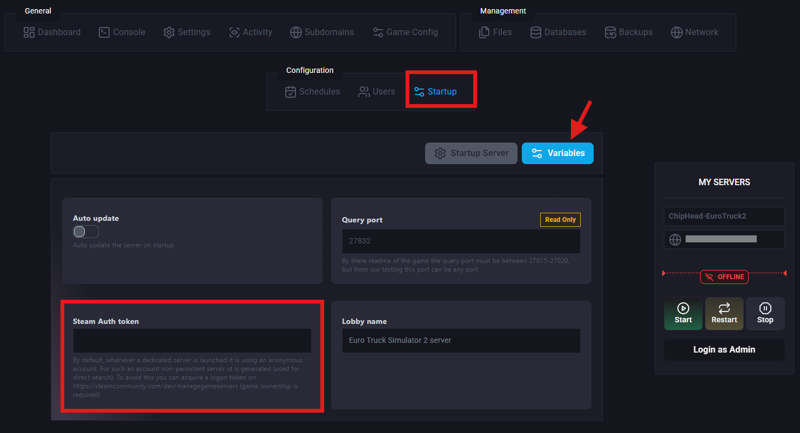Viewport: 800px width, 433px height.
Task: Open the Files manager
Action: [x=495, y=32]
